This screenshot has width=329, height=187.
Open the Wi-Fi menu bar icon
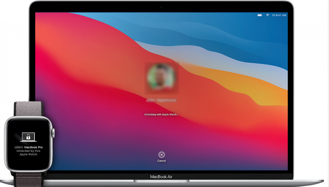267,15
